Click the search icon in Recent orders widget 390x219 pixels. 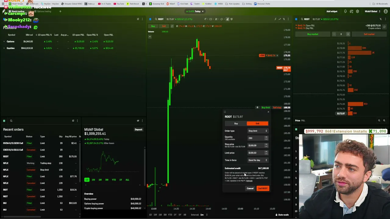pyautogui.click(x=11, y=121)
